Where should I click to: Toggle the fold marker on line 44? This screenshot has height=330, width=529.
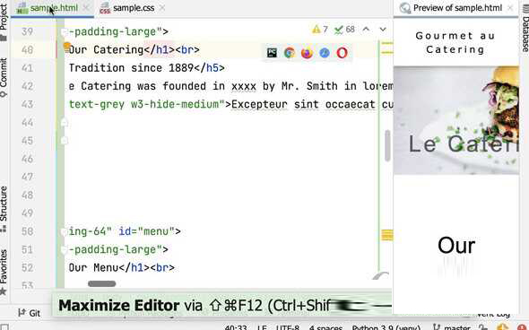65,122
